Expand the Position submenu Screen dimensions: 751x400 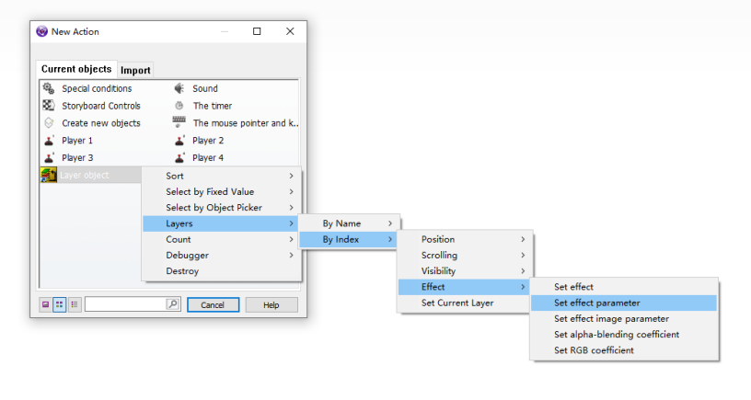click(x=465, y=239)
